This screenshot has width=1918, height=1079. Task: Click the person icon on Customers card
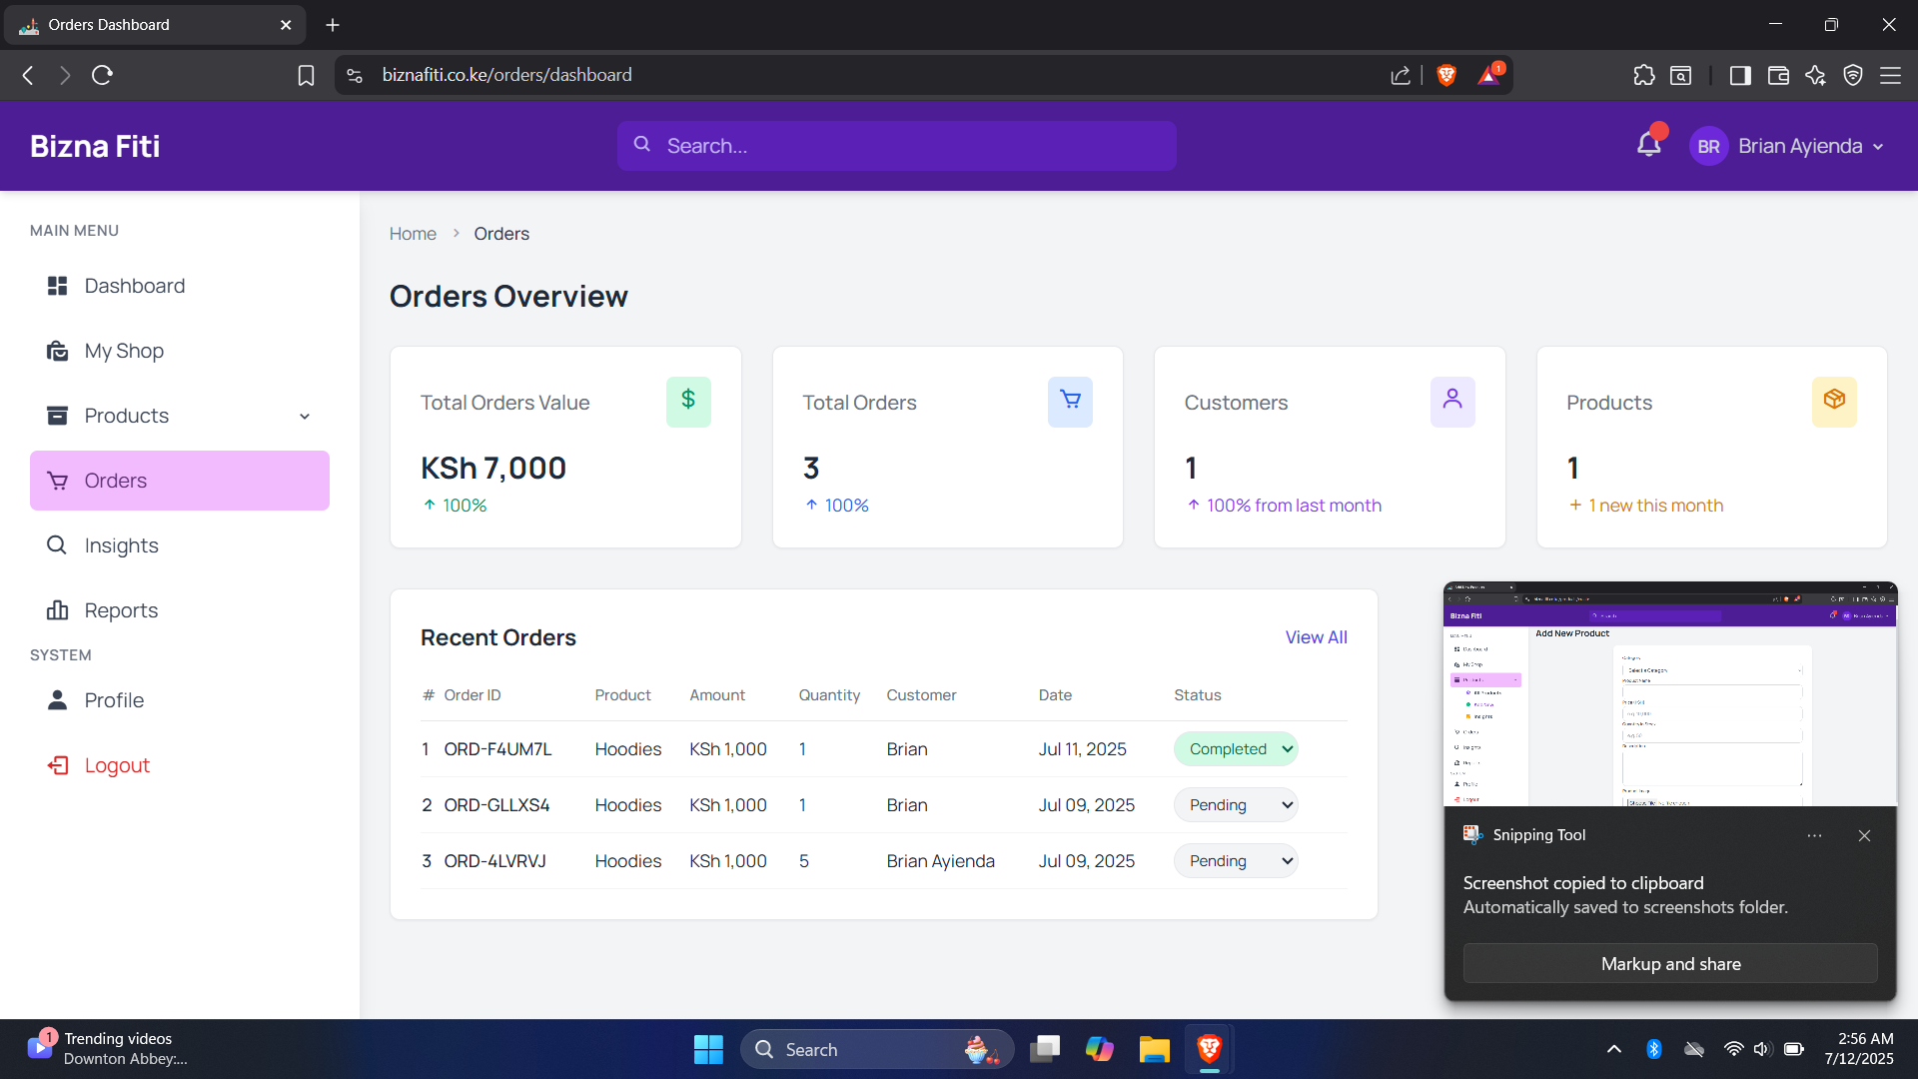(x=1451, y=401)
